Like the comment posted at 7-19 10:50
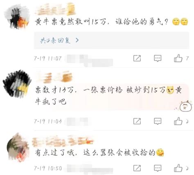Image resolution: width=194 pixels, height=175 pixels. tap(178, 168)
